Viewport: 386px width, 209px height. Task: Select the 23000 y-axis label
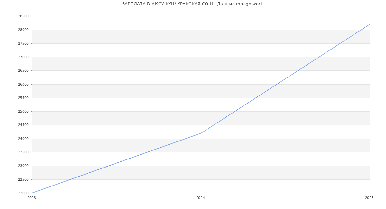click(x=23, y=166)
